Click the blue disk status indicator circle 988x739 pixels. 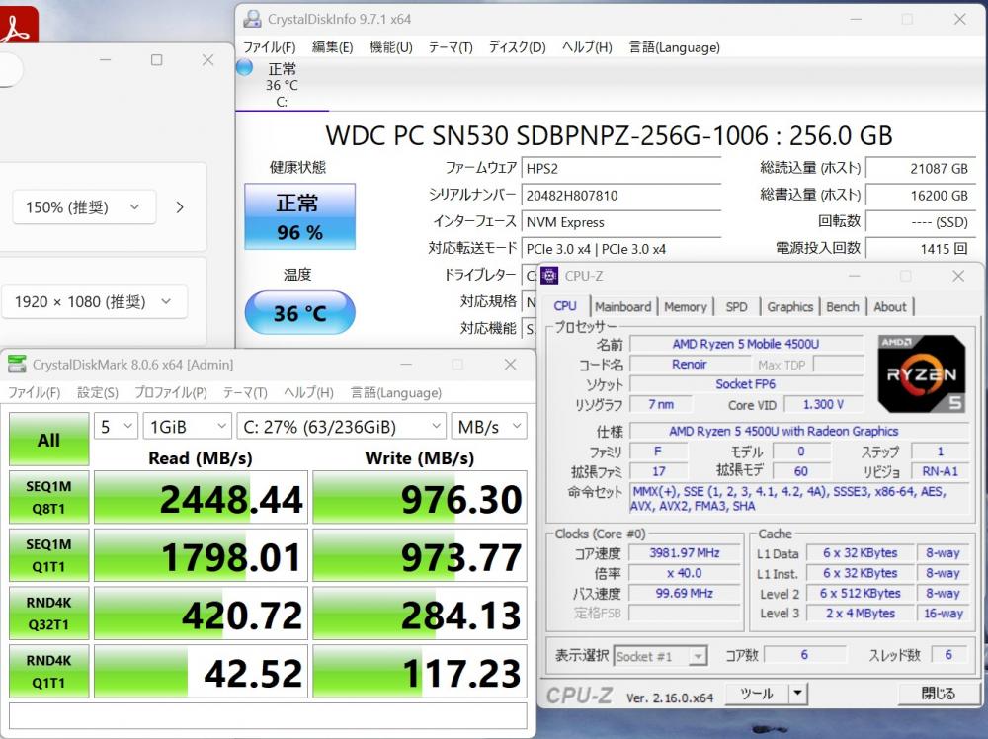(x=244, y=67)
